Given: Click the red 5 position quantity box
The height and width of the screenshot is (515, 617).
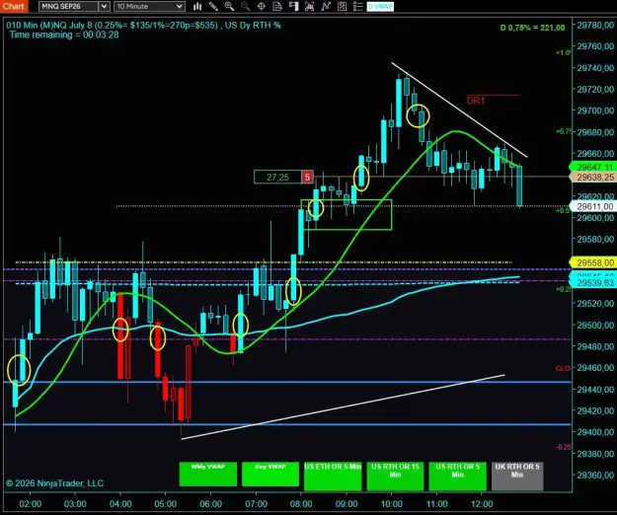Looking at the screenshot, I should tap(307, 177).
